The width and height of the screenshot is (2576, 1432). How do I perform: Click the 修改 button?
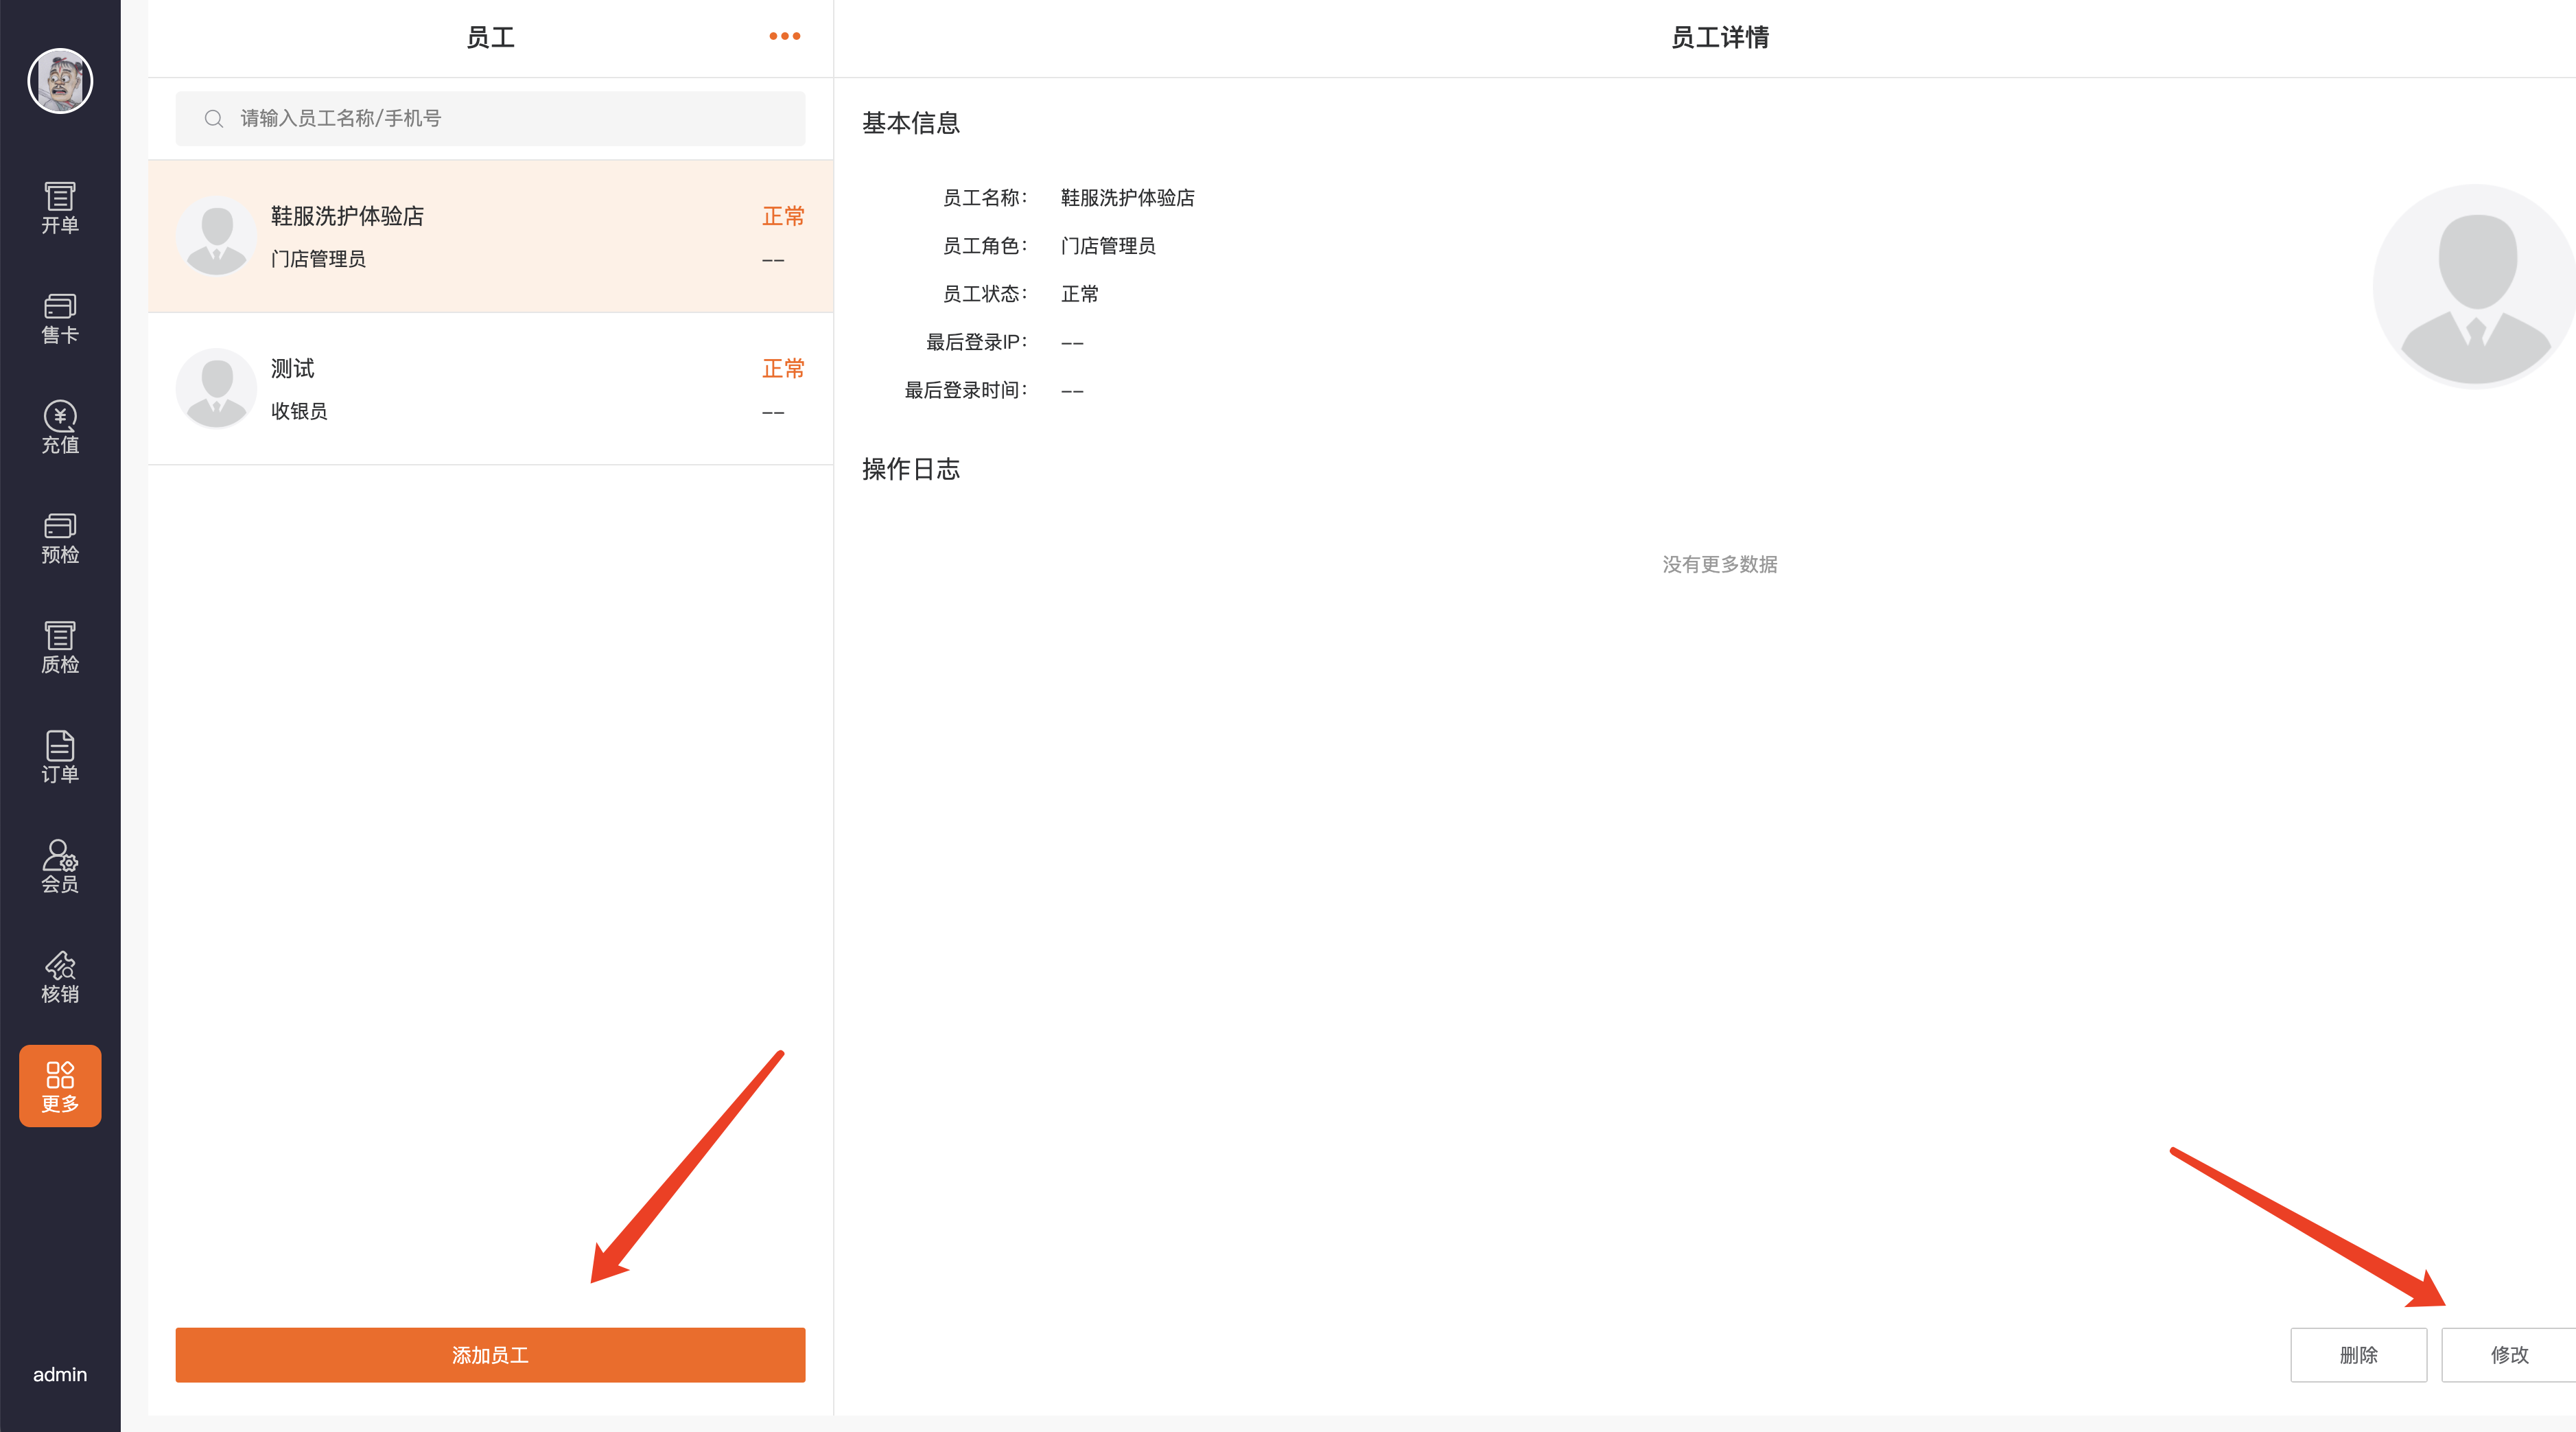[2508, 1354]
